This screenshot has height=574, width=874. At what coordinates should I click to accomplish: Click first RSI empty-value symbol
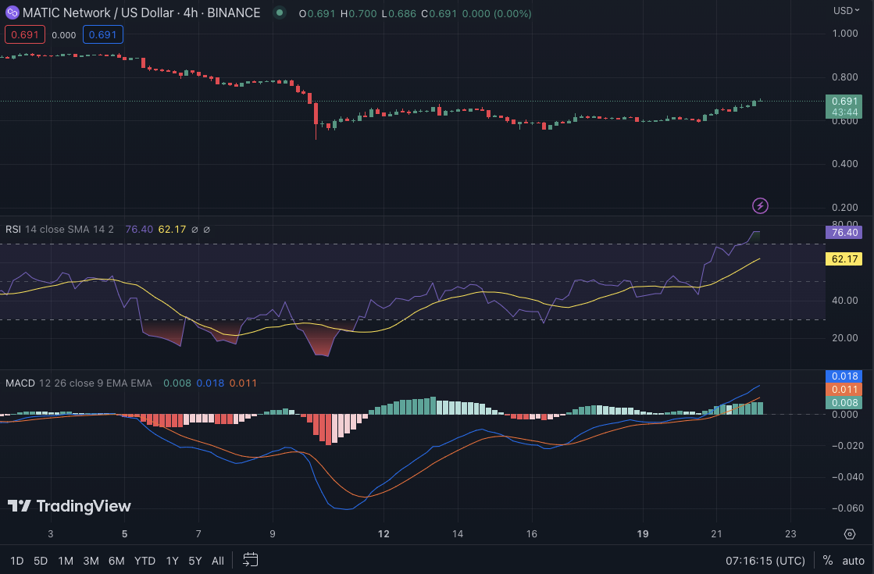194,230
